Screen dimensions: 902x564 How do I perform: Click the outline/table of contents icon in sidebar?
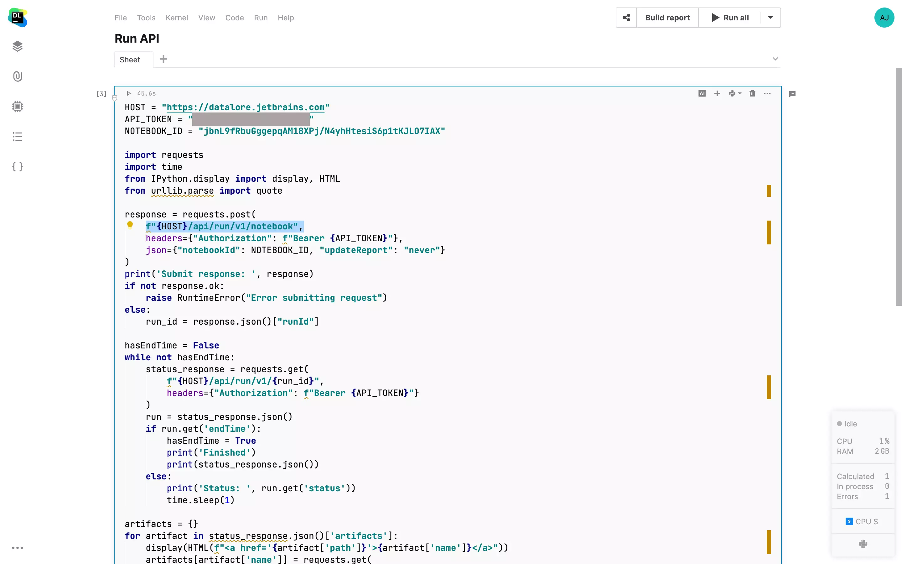tap(18, 136)
